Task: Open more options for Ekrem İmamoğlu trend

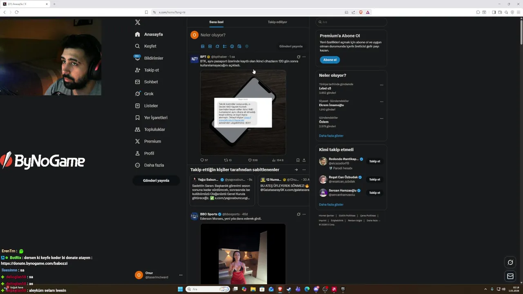Action: pos(382,102)
